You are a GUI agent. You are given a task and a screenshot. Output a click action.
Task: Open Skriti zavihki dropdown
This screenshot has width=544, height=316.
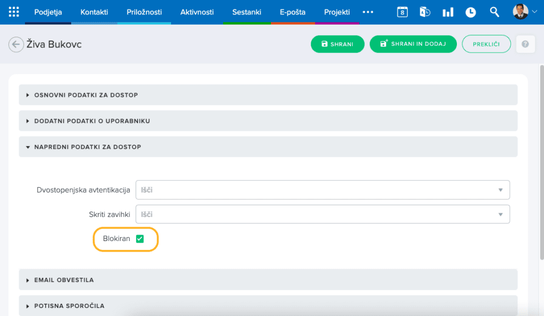(x=322, y=214)
